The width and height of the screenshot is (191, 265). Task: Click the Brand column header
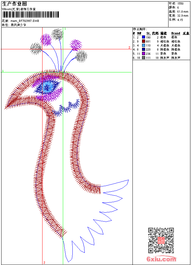176,33
